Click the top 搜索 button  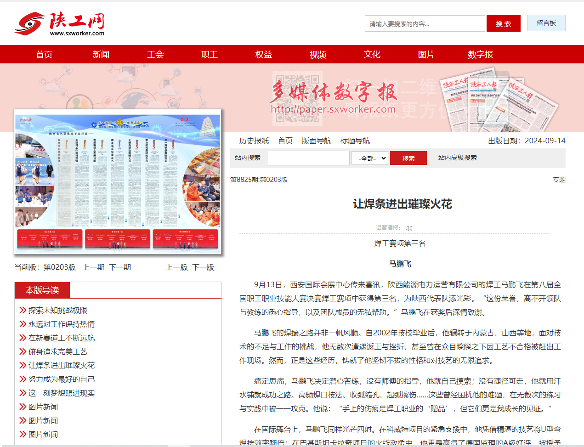coord(503,24)
